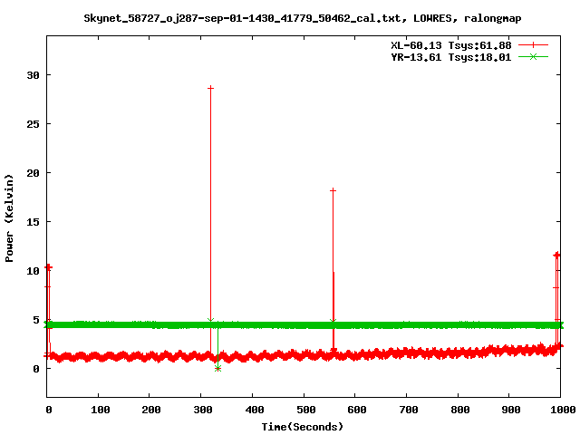Click the x-axis tick label 700
The height and width of the screenshot is (435, 580).
pos(409,410)
